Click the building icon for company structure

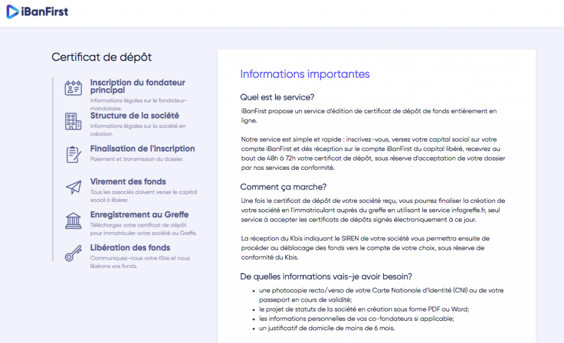point(73,121)
